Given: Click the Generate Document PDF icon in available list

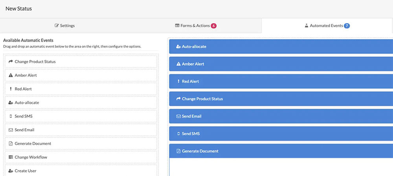Looking at the screenshot, I should tap(11, 143).
